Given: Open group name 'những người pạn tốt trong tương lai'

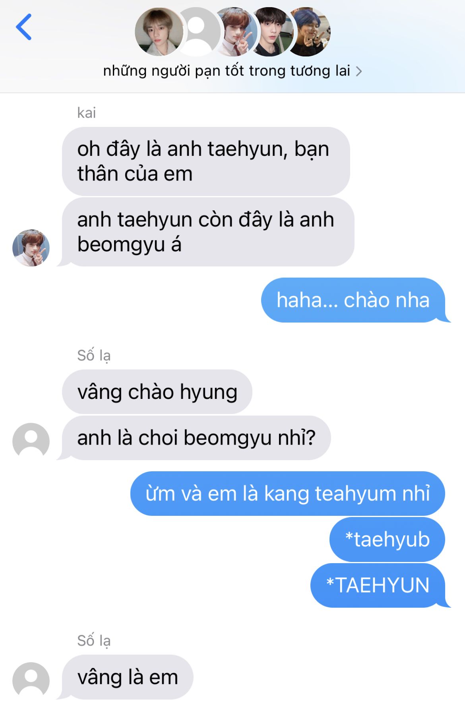Looking at the screenshot, I should pyautogui.click(x=227, y=71).
